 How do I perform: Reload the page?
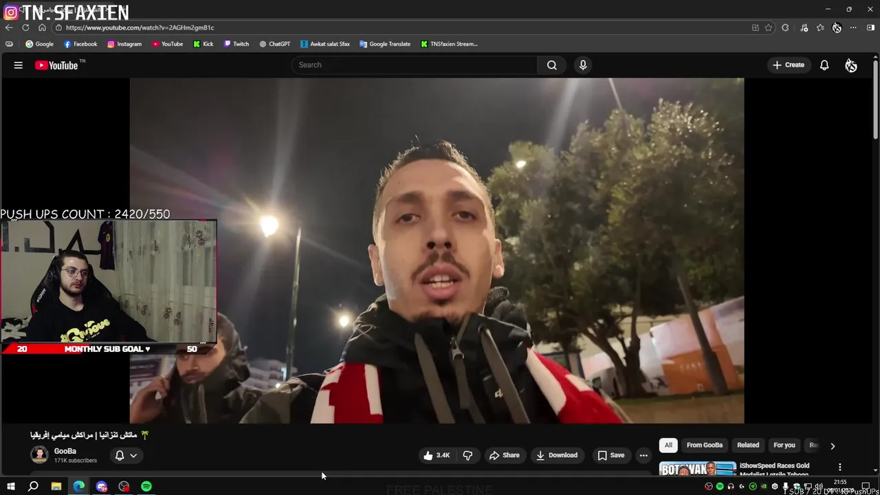[25, 27]
